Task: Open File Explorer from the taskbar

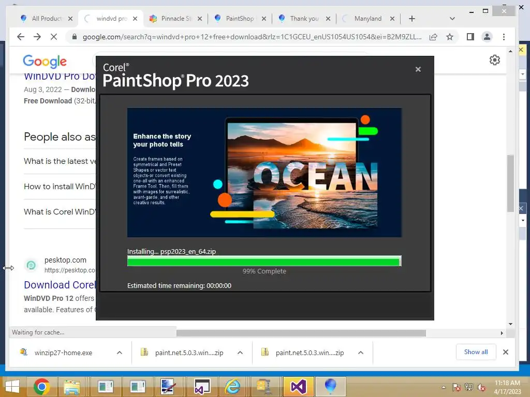Action: (72, 387)
